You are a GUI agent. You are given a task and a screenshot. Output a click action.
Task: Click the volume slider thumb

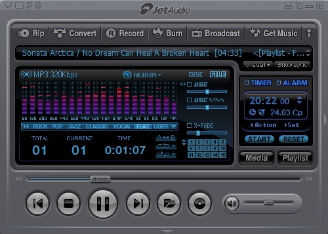[x=269, y=202]
